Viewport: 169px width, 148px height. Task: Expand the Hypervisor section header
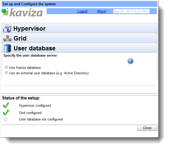click(29, 29)
